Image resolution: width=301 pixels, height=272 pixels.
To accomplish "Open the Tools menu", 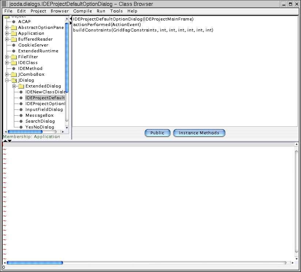I will (116, 11).
